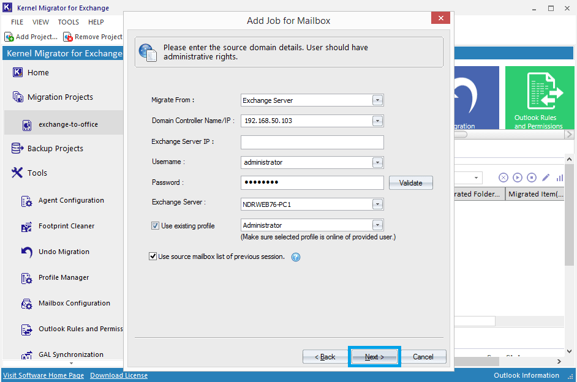Screen dimensions: 577x382
Task: Click the Add Project toolbar icon
Action: 9,37
